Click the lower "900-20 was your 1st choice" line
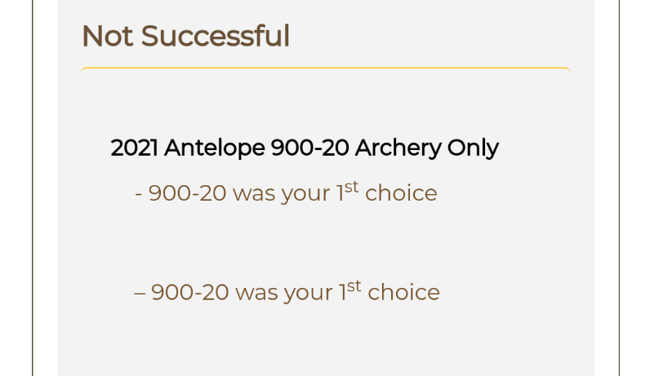Image resolution: width=650 pixels, height=376 pixels. pyautogui.click(x=287, y=291)
